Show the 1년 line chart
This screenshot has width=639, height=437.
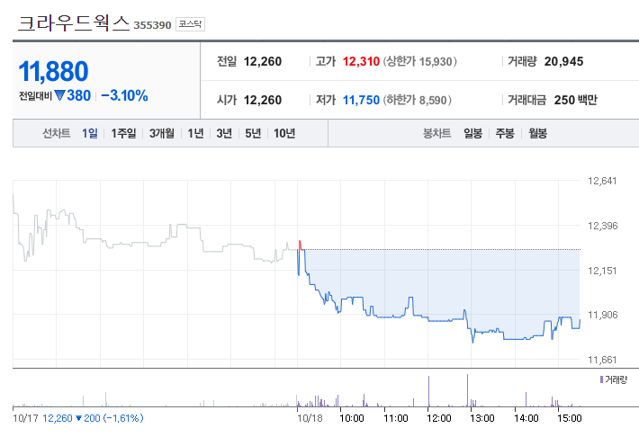(x=195, y=133)
